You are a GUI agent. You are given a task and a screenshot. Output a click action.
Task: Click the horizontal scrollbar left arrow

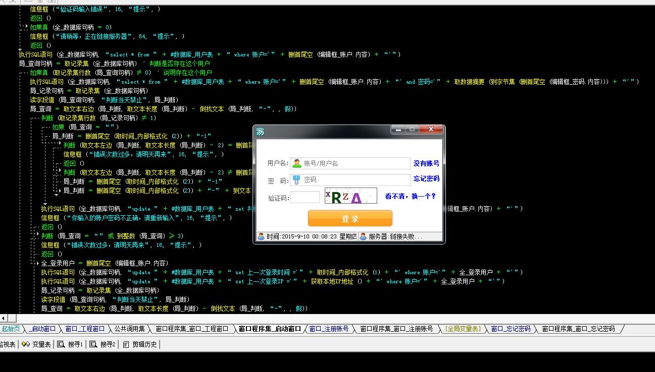(x=4, y=318)
